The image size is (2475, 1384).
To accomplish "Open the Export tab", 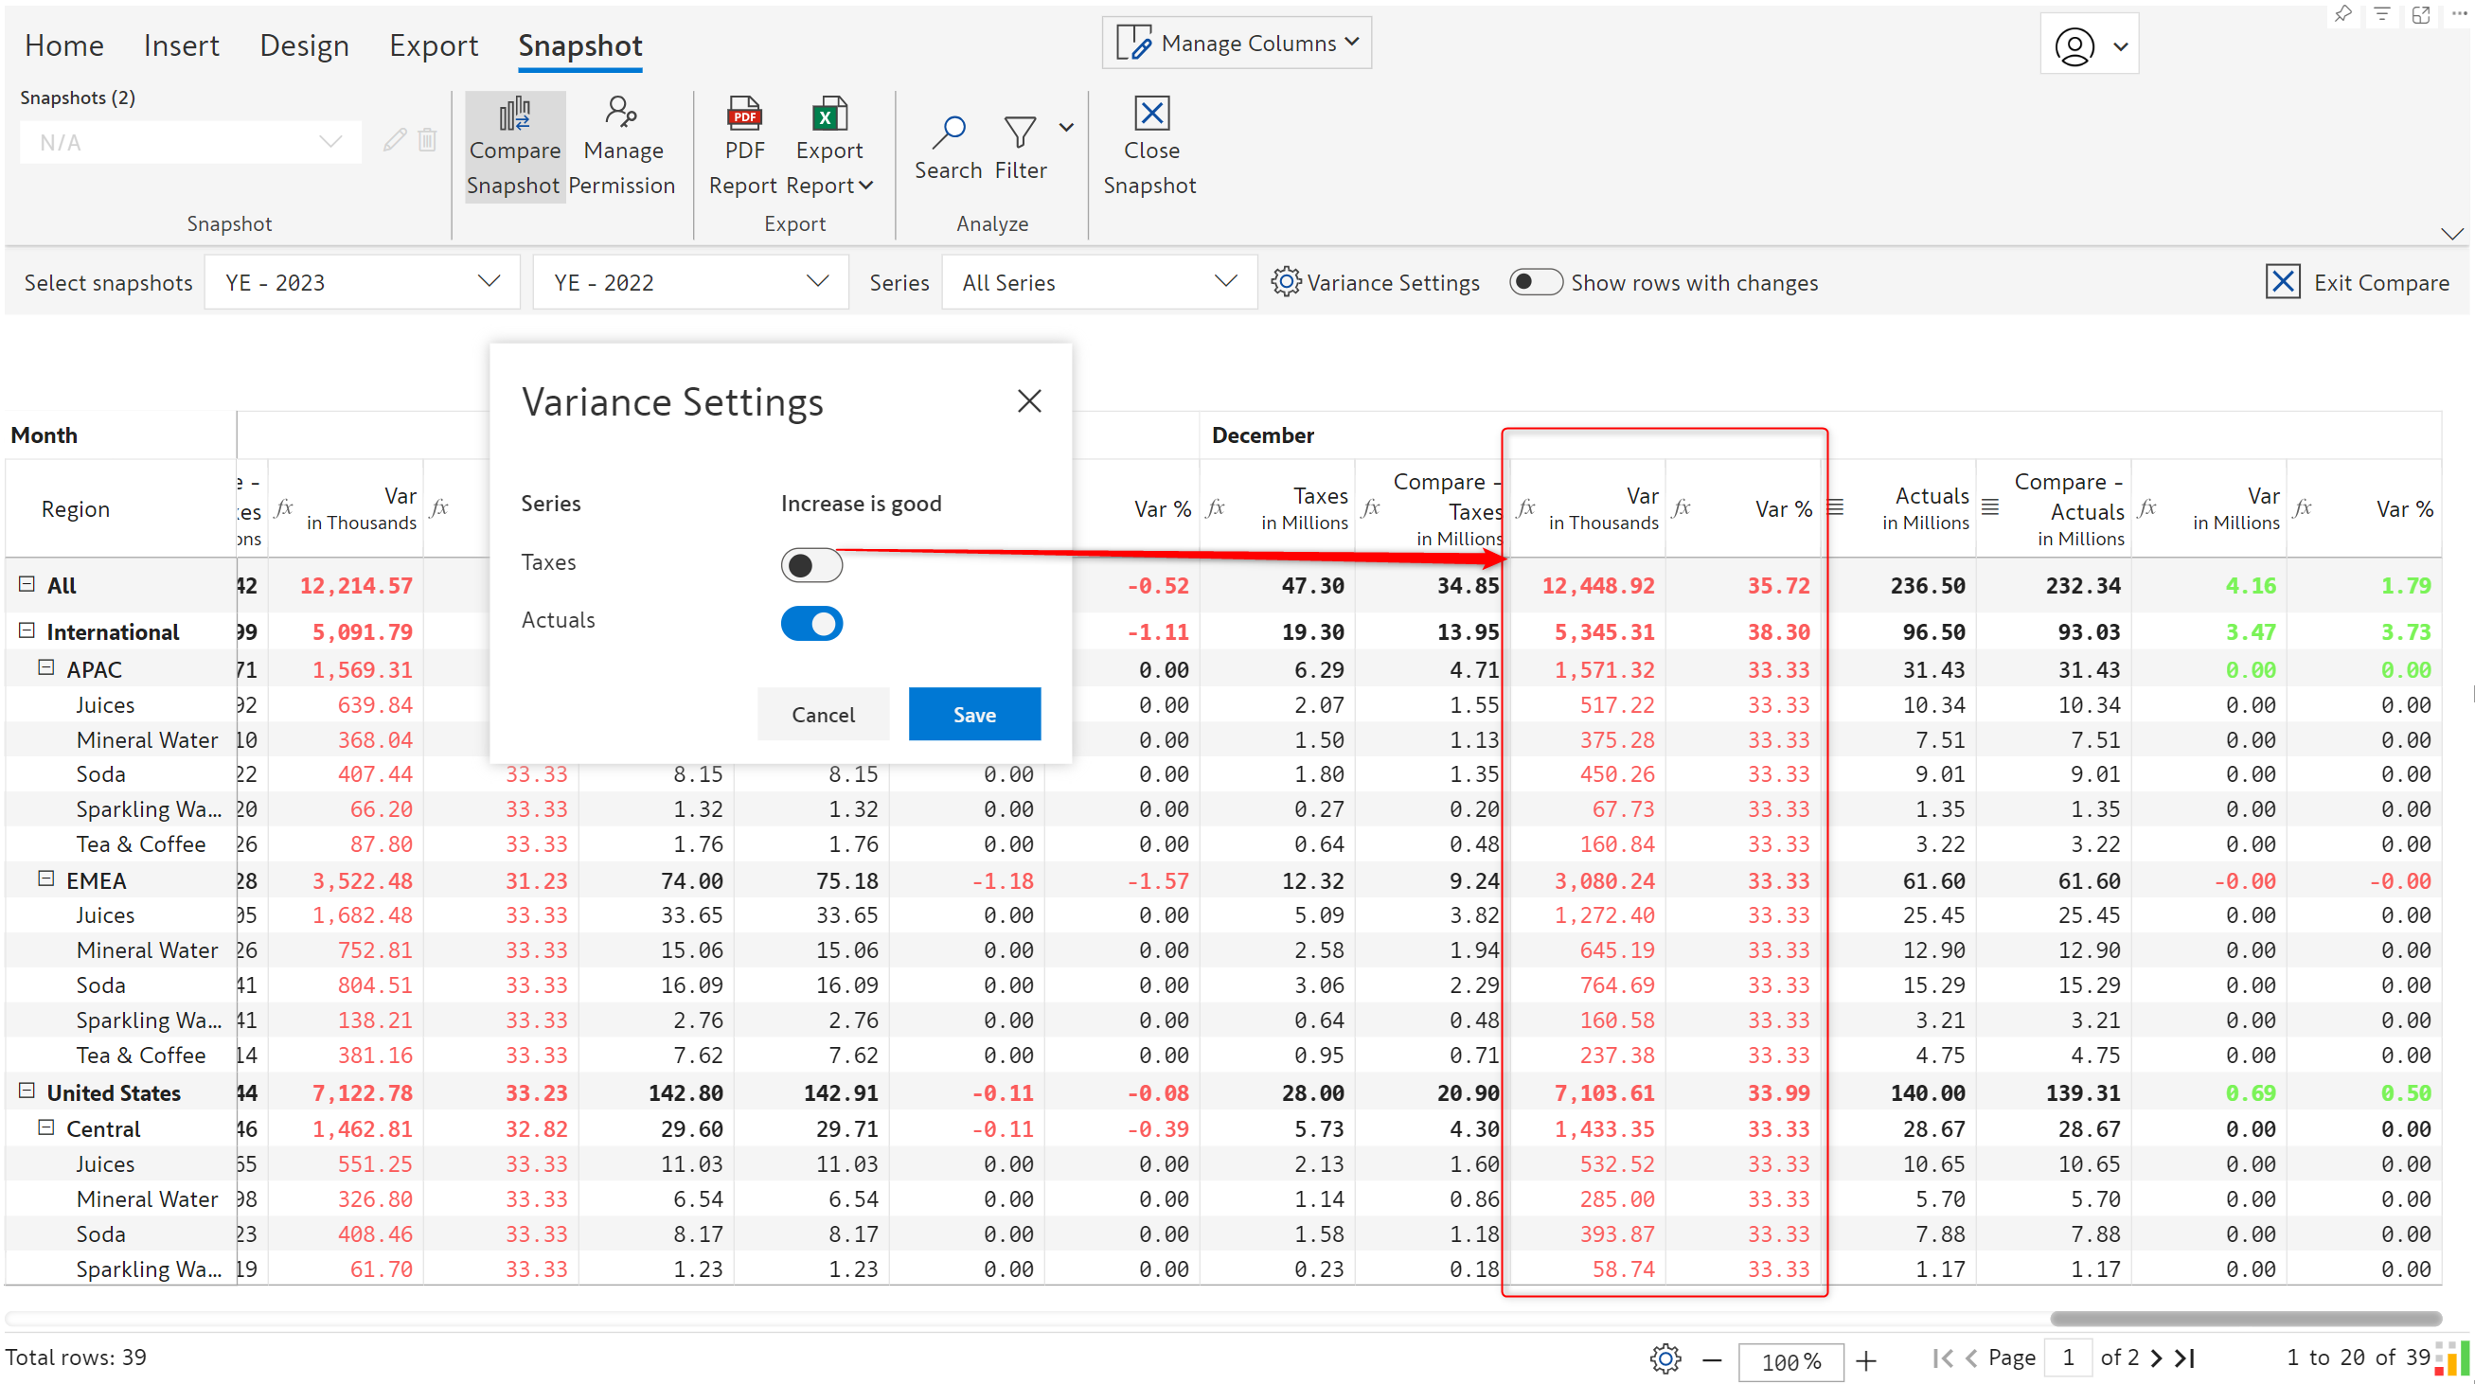I will click(434, 45).
